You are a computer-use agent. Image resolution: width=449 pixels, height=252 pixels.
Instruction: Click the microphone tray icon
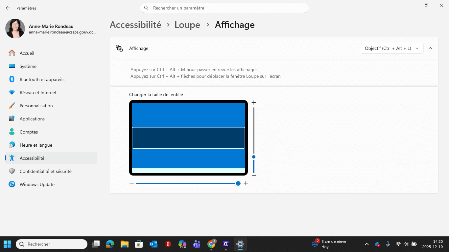pos(388,244)
